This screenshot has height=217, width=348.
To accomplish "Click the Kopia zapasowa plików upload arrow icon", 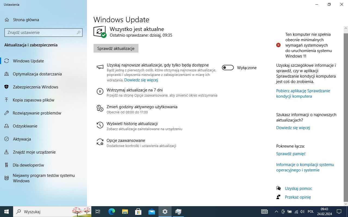I will point(7,100).
